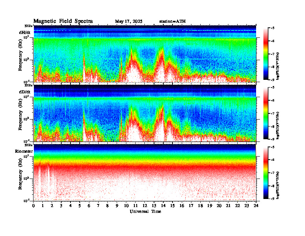The width and height of the screenshot is (305, 236).
Task: Click the "11" tick on the Universal Time axis
Action: click(x=136, y=206)
